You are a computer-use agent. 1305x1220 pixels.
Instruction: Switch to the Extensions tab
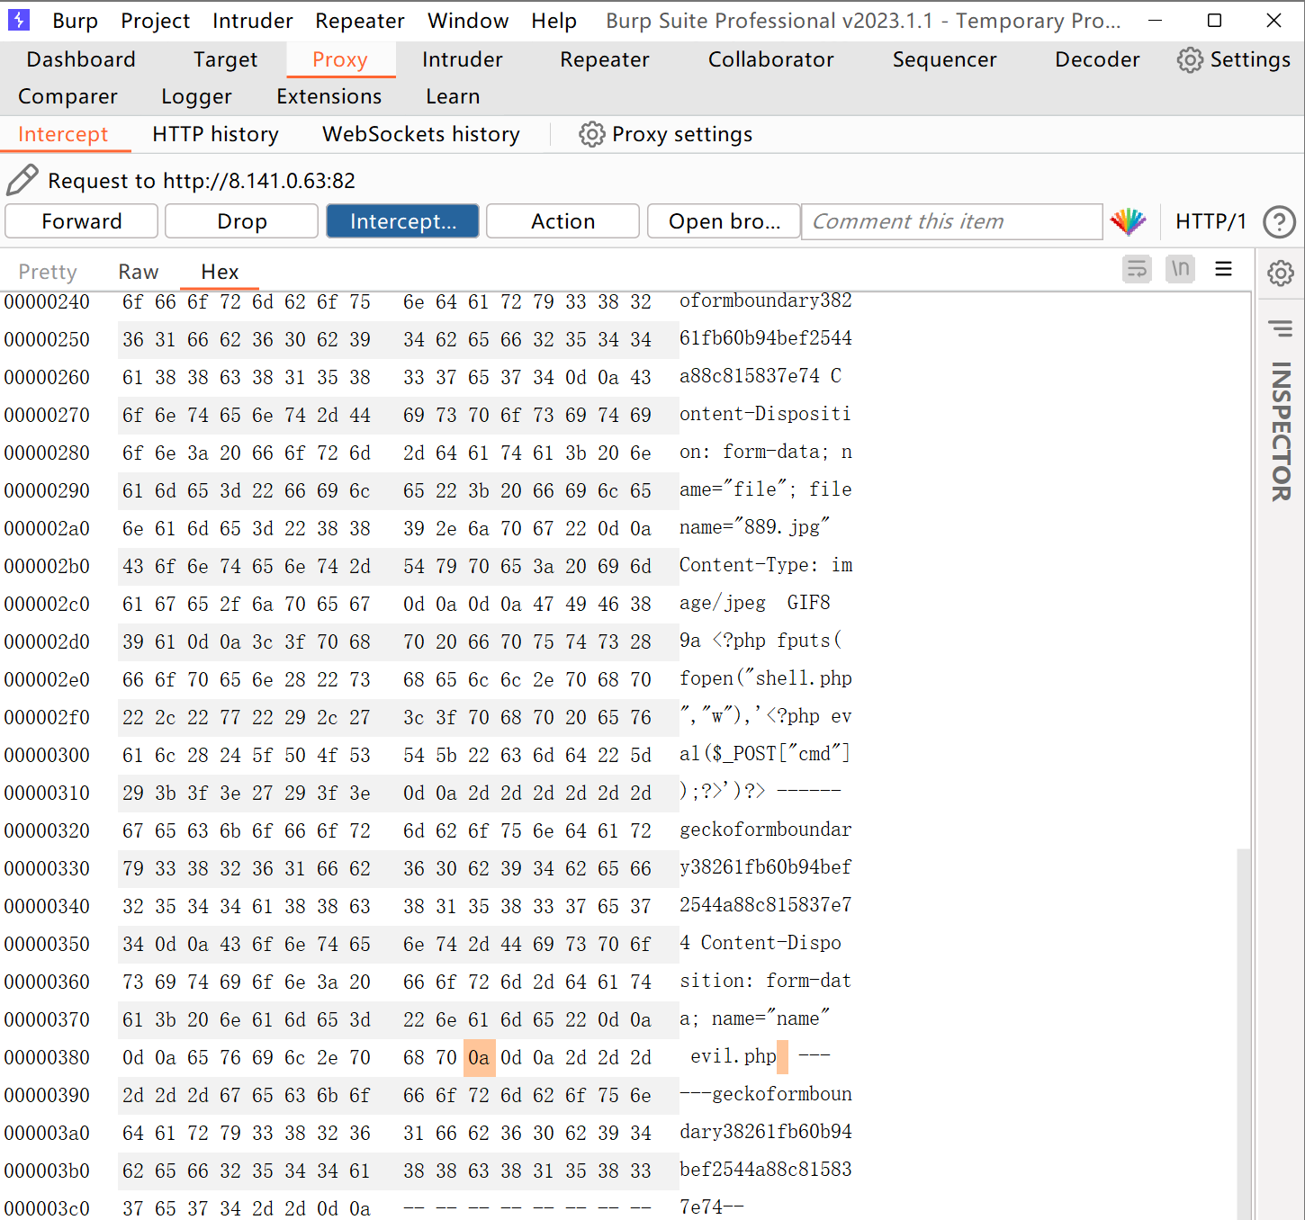(x=329, y=96)
